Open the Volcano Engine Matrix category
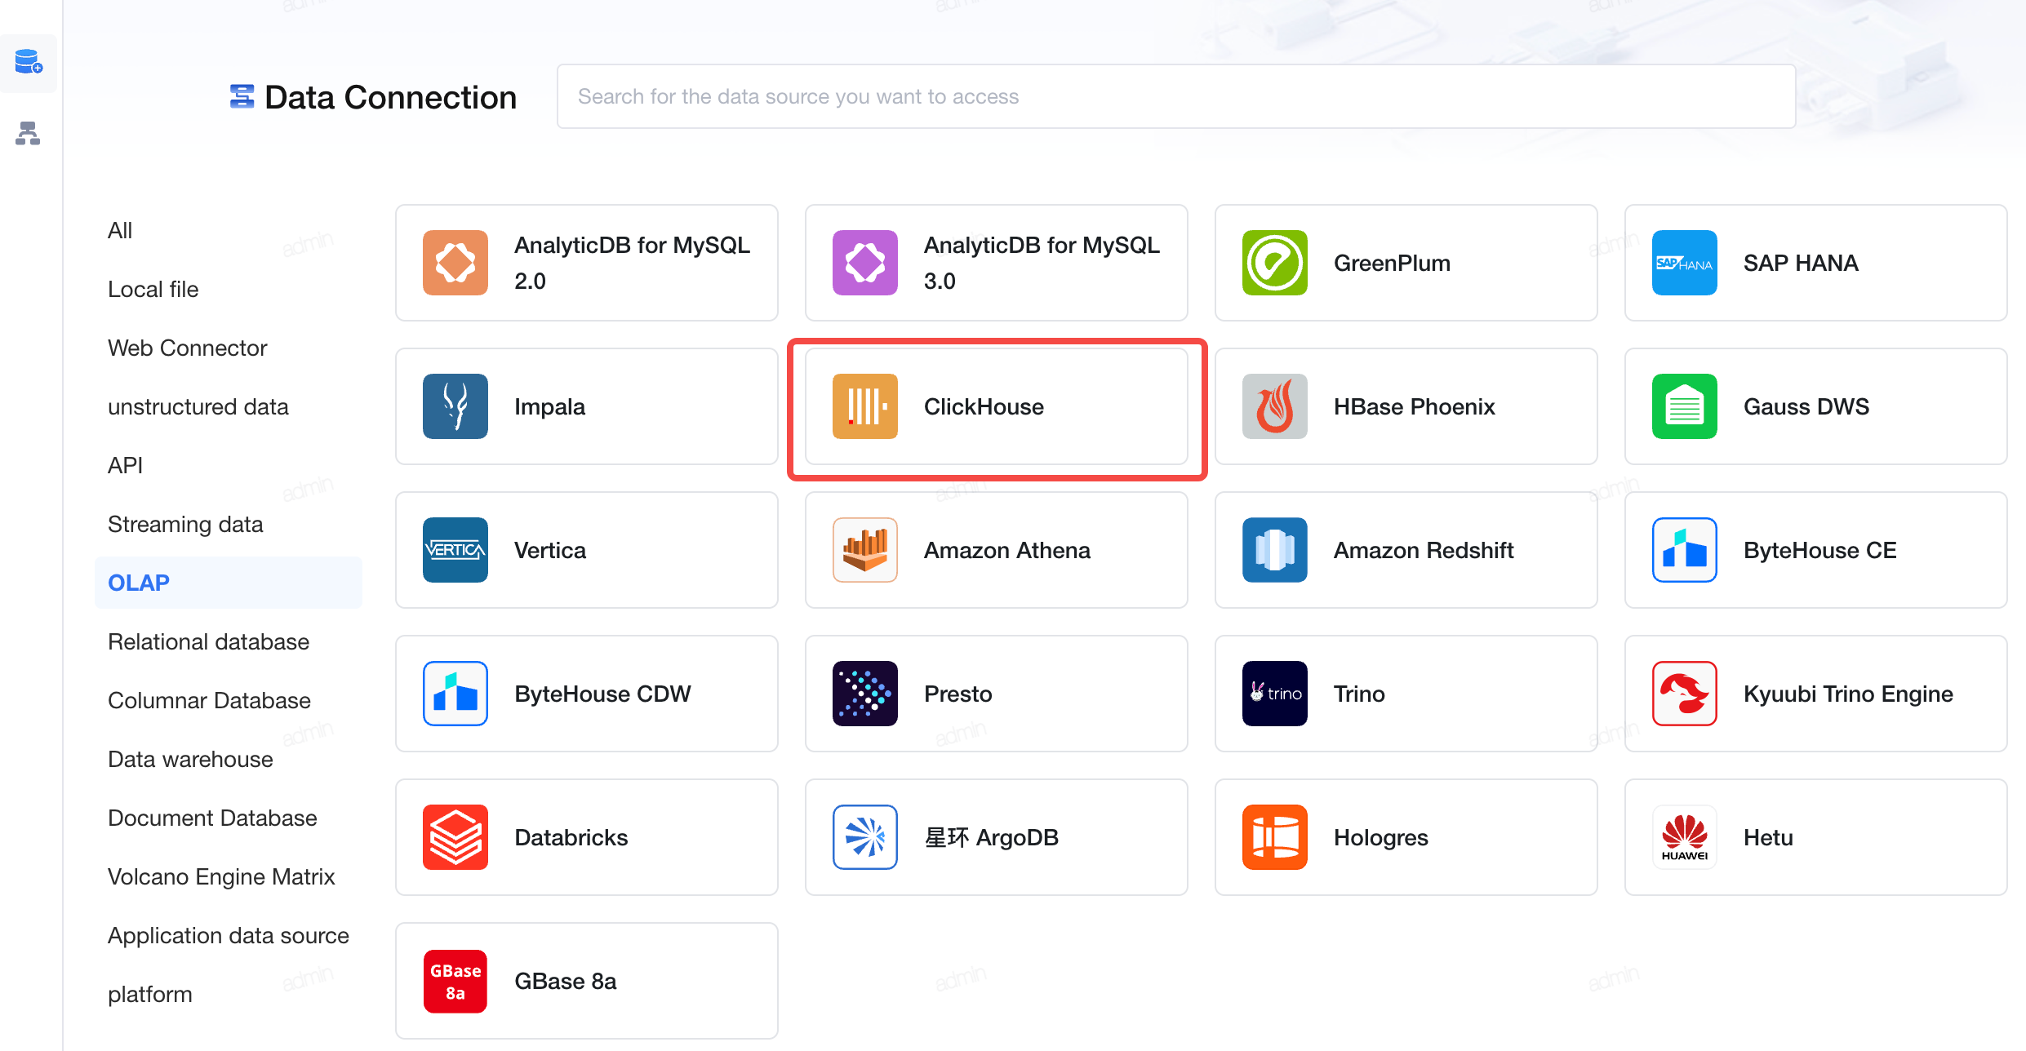 pos(221,876)
